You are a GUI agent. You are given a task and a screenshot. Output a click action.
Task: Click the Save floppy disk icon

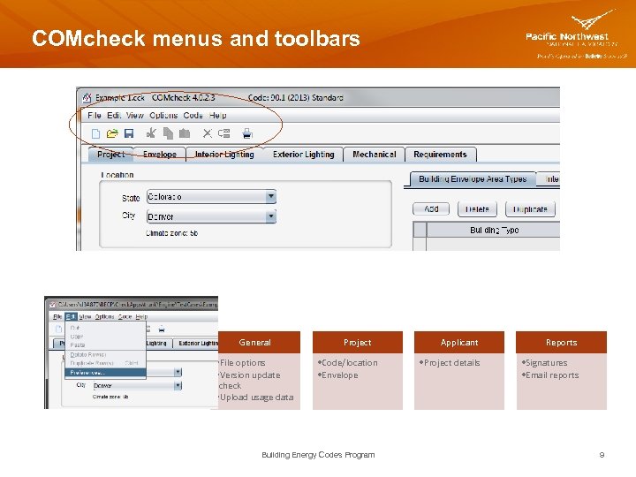coord(129,133)
